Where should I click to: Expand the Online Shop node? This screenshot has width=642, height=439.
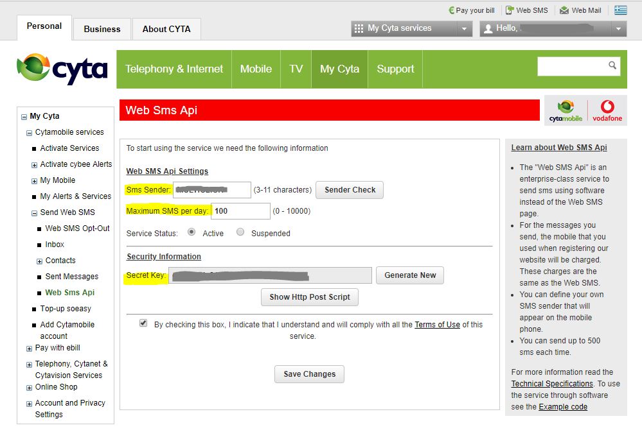click(29, 388)
